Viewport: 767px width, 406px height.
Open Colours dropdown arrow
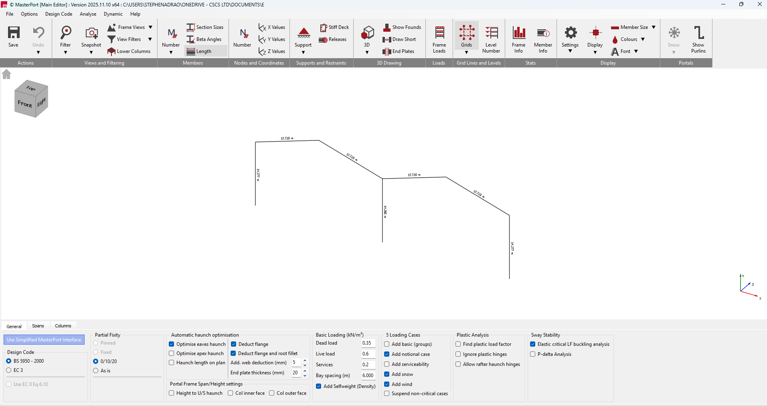pos(643,39)
